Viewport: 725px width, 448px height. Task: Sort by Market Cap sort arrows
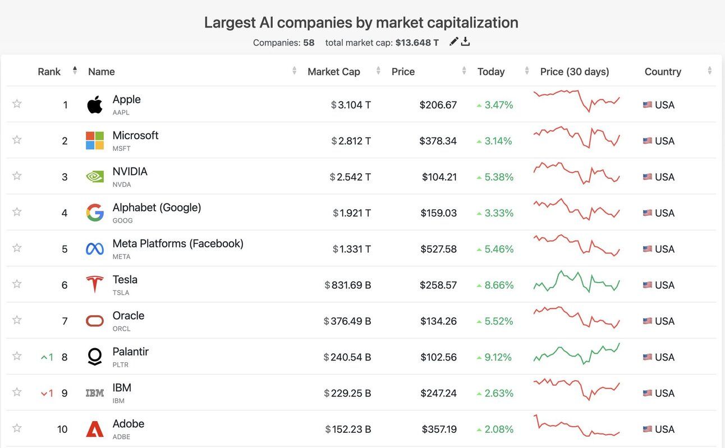[378, 71]
